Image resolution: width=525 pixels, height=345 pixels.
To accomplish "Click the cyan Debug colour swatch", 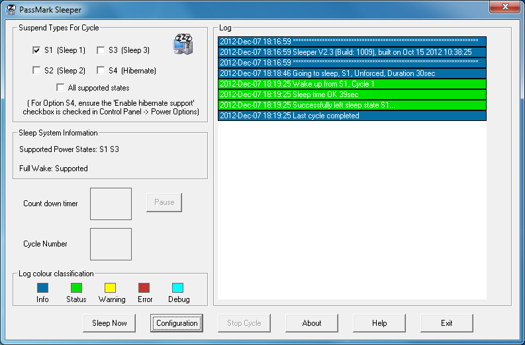I will point(178,288).
